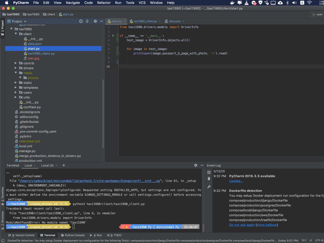Open Terminal panel settings gear

196,165
